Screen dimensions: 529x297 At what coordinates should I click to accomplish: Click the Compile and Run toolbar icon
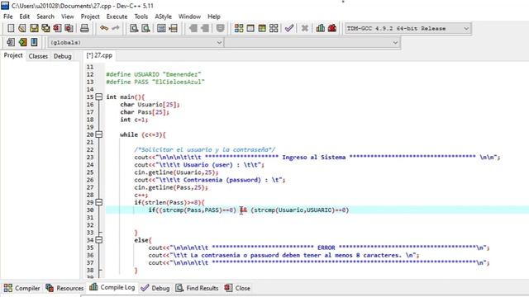(262, 28)
